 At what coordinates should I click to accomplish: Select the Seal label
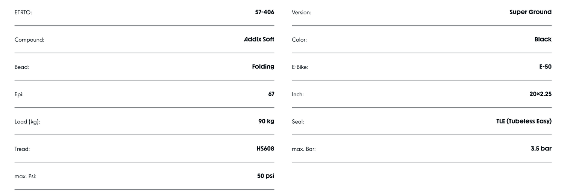(x=298, y=122)
